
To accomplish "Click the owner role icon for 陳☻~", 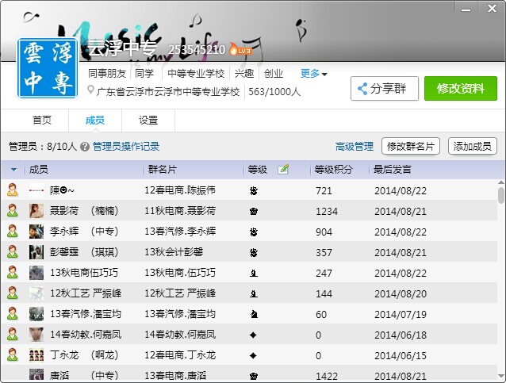I will coord(13,190).
